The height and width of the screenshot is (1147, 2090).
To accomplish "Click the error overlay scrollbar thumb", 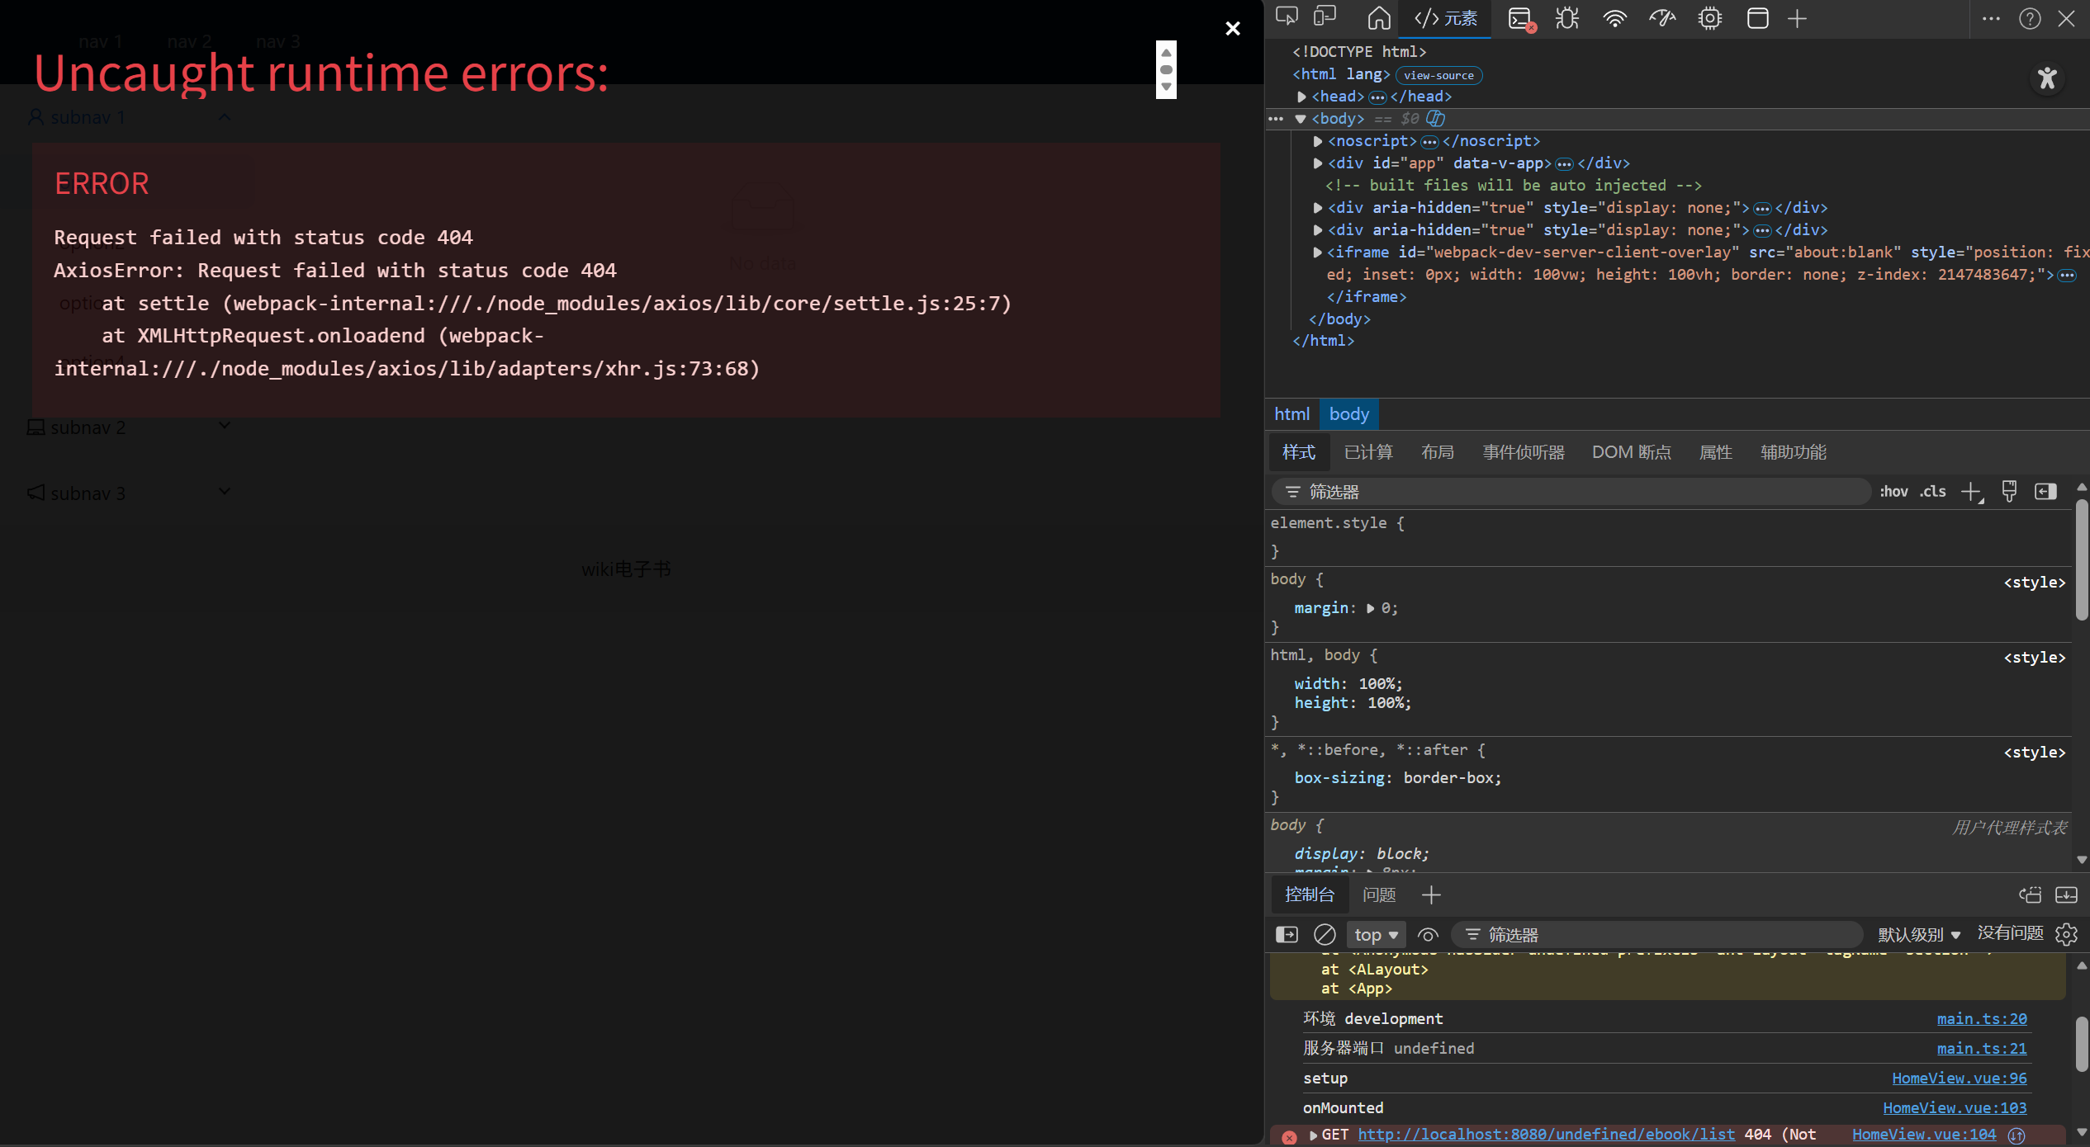I will pyautogui.click(x=1166, y=70).
